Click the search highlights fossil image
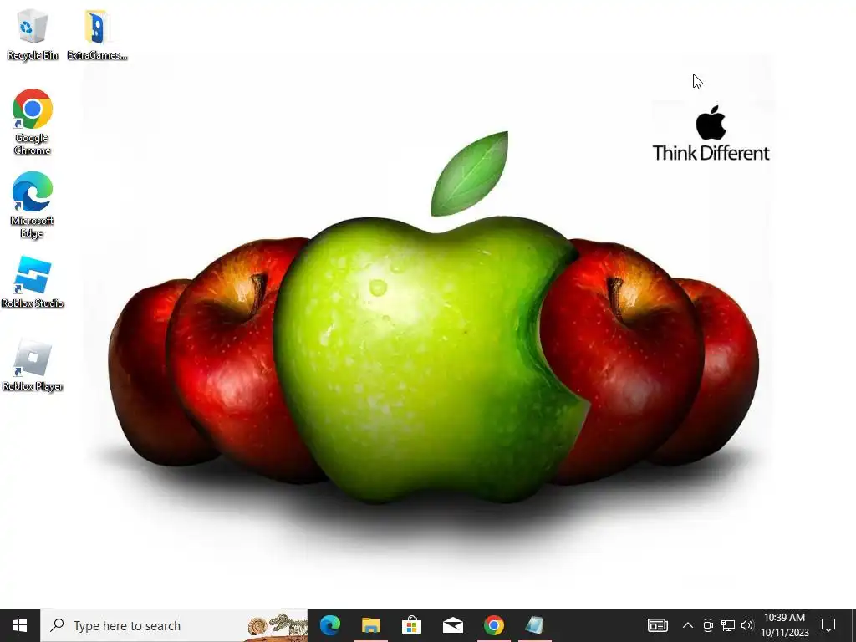856x642 pixels. coord(277,626)
